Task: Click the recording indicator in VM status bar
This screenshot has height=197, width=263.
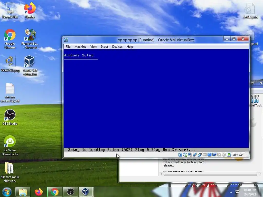Action: (214, 155)
